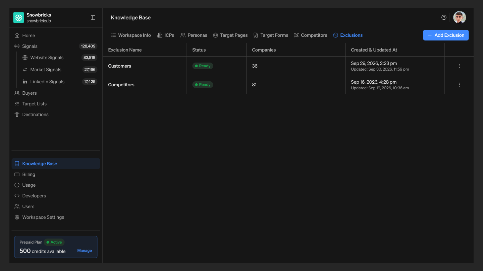Navigate to Buyers
Viewport: 483px width, 271px height.
pyautogui.click(x=56, y=93)
